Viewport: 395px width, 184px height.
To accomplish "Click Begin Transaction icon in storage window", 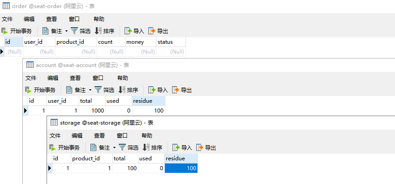I will (x=53, y=147).
